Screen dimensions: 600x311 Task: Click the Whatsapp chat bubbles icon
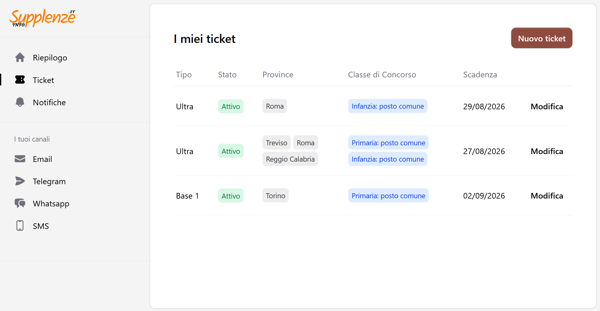tap(20, 203)
